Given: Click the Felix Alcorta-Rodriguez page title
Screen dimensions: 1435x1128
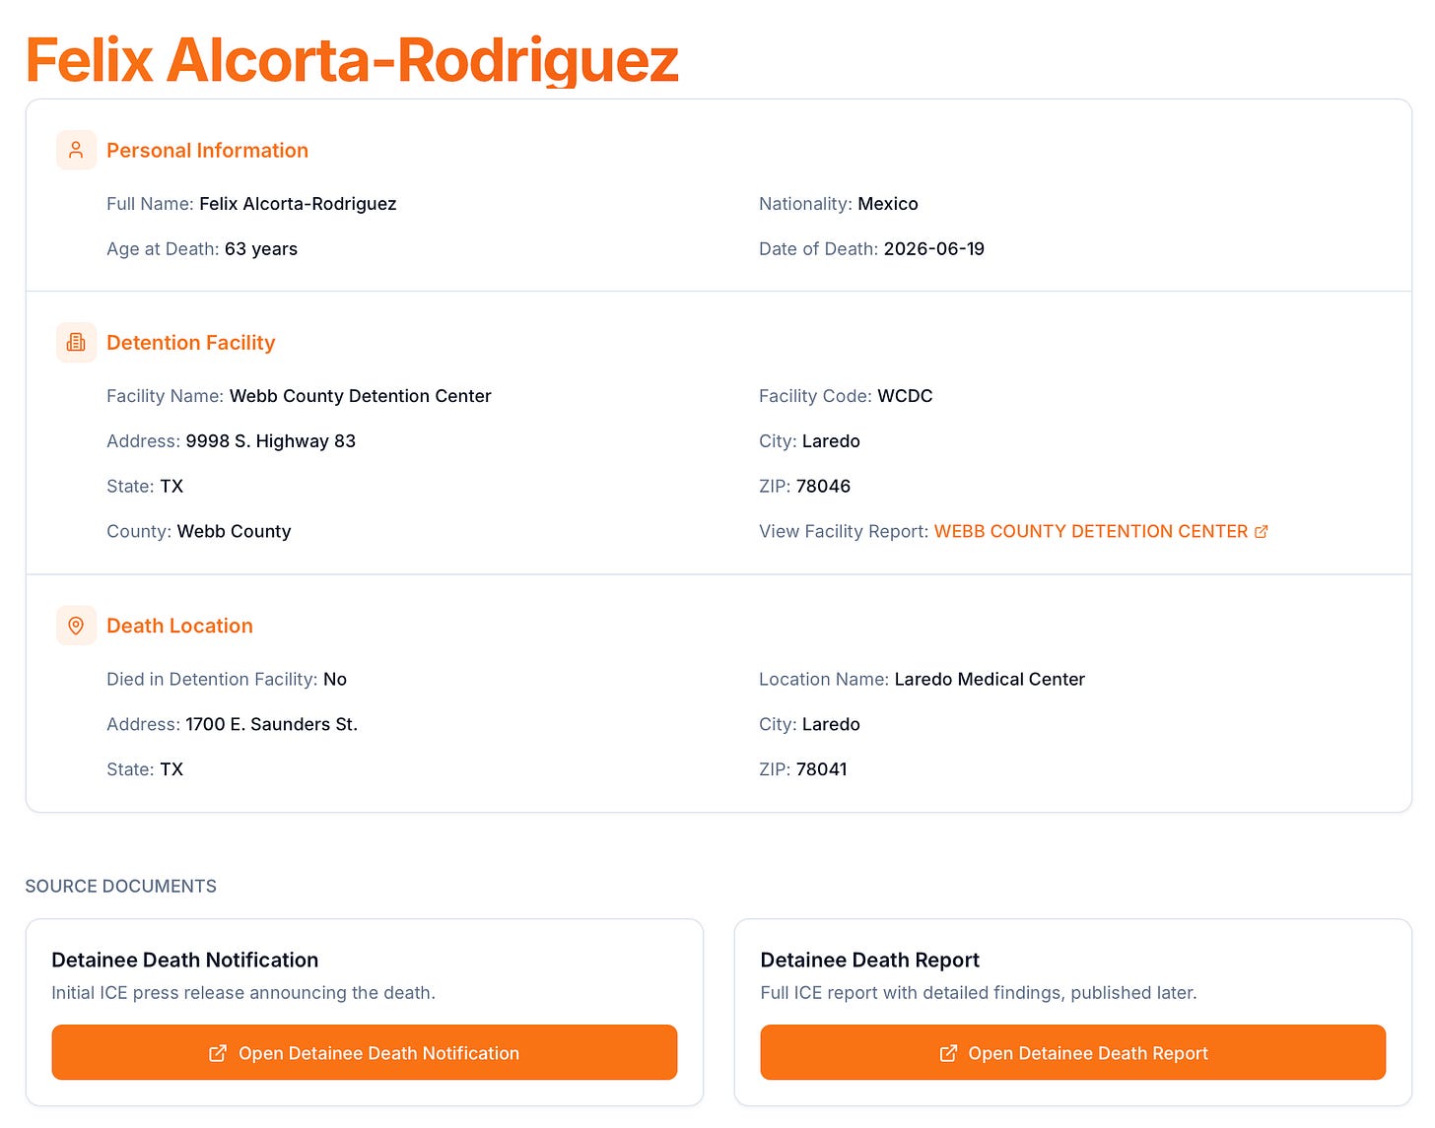Looking at the screenshot, I should pos(352,60).
